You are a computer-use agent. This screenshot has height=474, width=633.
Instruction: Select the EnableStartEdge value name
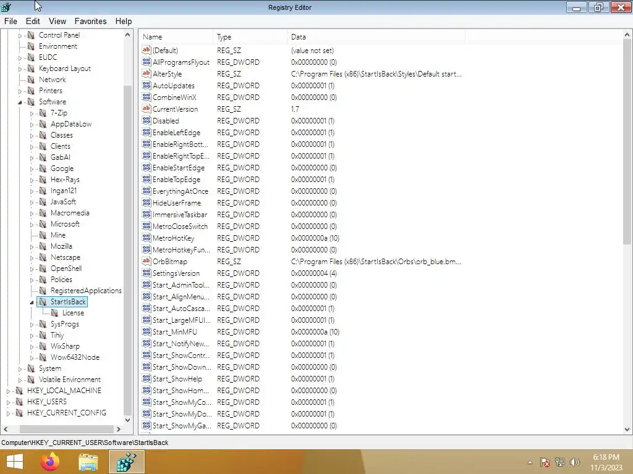[179, 168]
